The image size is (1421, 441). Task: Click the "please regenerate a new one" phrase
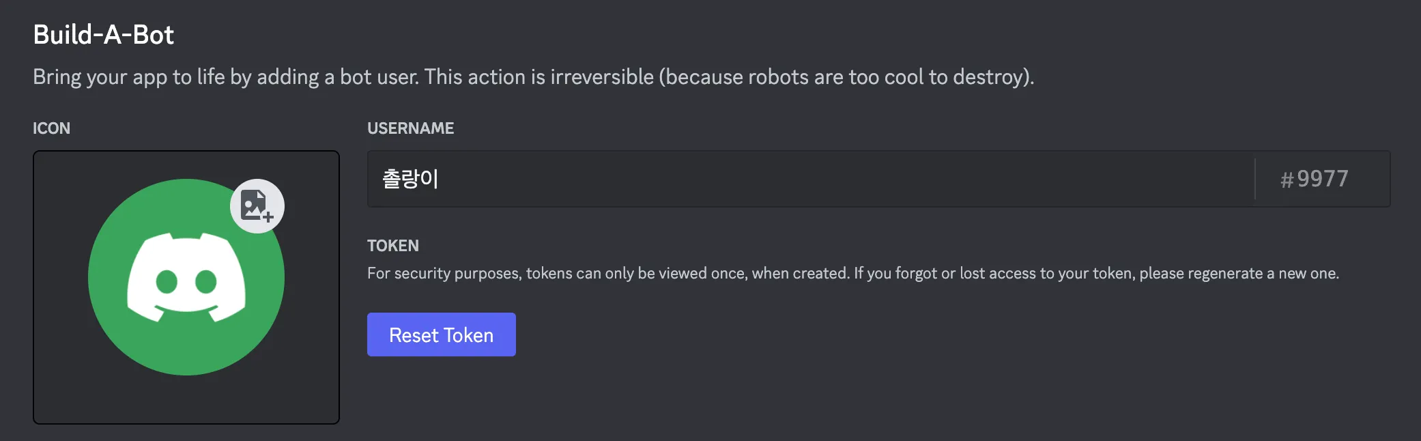click(x=1239, y=274)
